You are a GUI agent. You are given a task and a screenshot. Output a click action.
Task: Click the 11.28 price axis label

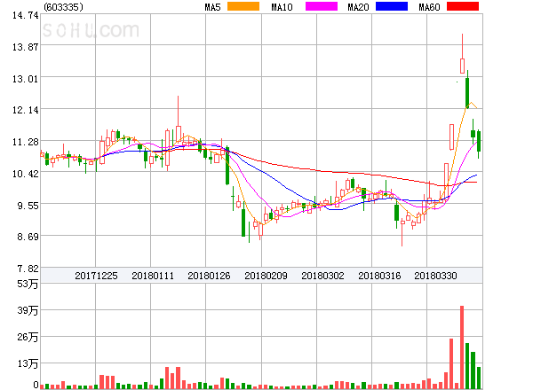click(x=25, y=142)
